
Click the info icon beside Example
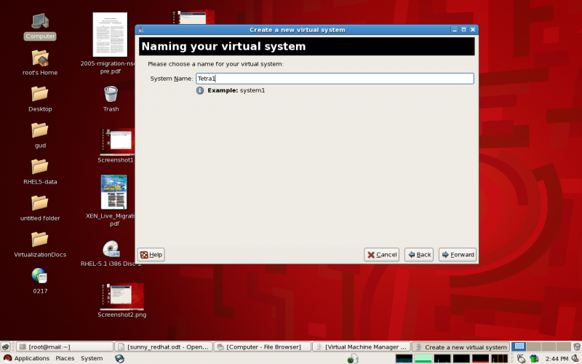pos(200,90)
